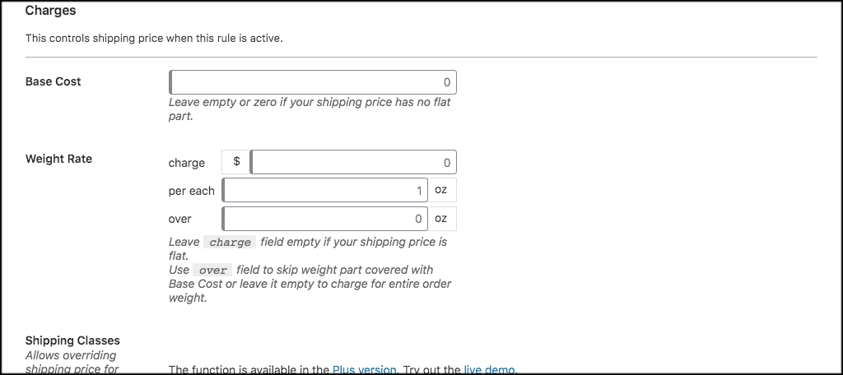Click the Shipping Classes label
The width and height of the screenshot is (843, 375).
(x=72, y=340)
